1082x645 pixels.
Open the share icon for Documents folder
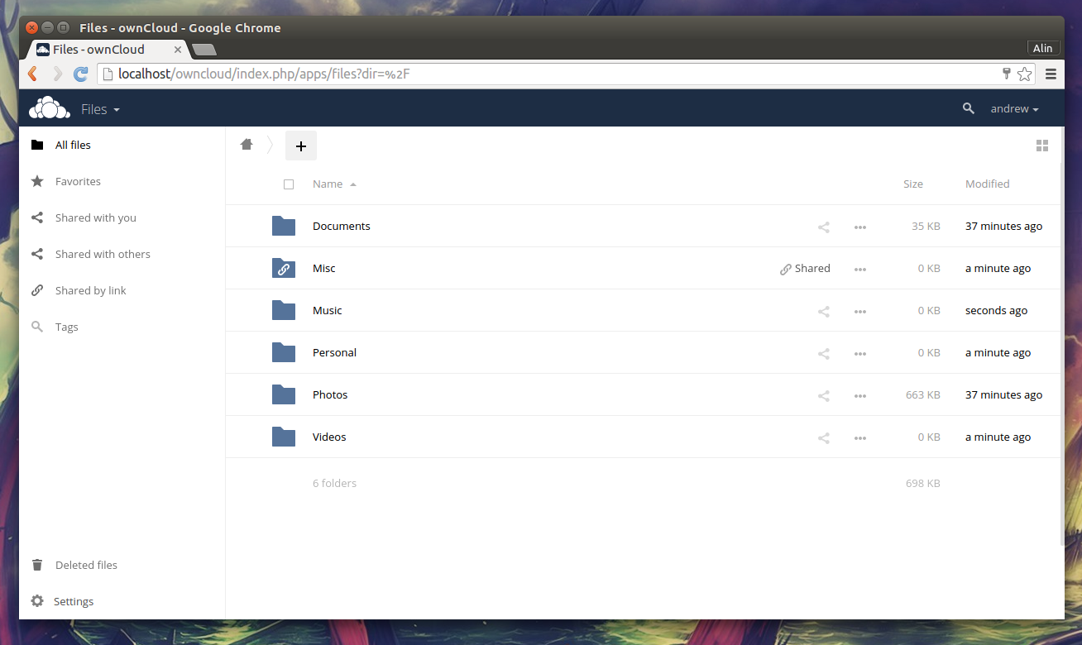coord(823,227)
